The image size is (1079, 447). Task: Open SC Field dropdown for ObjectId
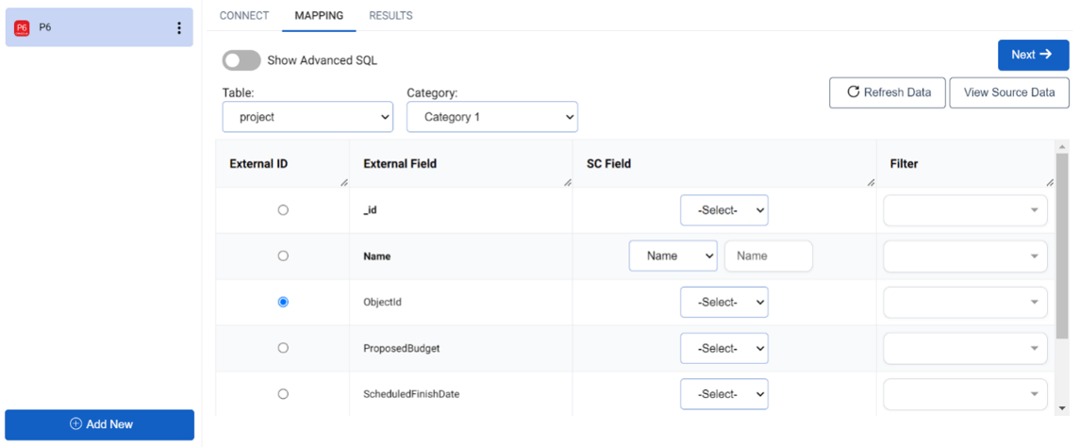pyautogui.click(x=724, y=302)
